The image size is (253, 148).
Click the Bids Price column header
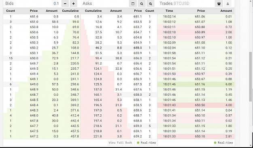(x=34, y=11)
